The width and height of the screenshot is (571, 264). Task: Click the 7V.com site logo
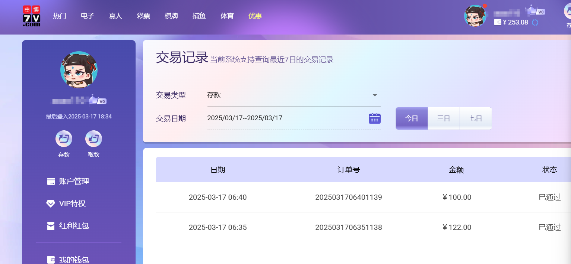[x=31, y=16]
